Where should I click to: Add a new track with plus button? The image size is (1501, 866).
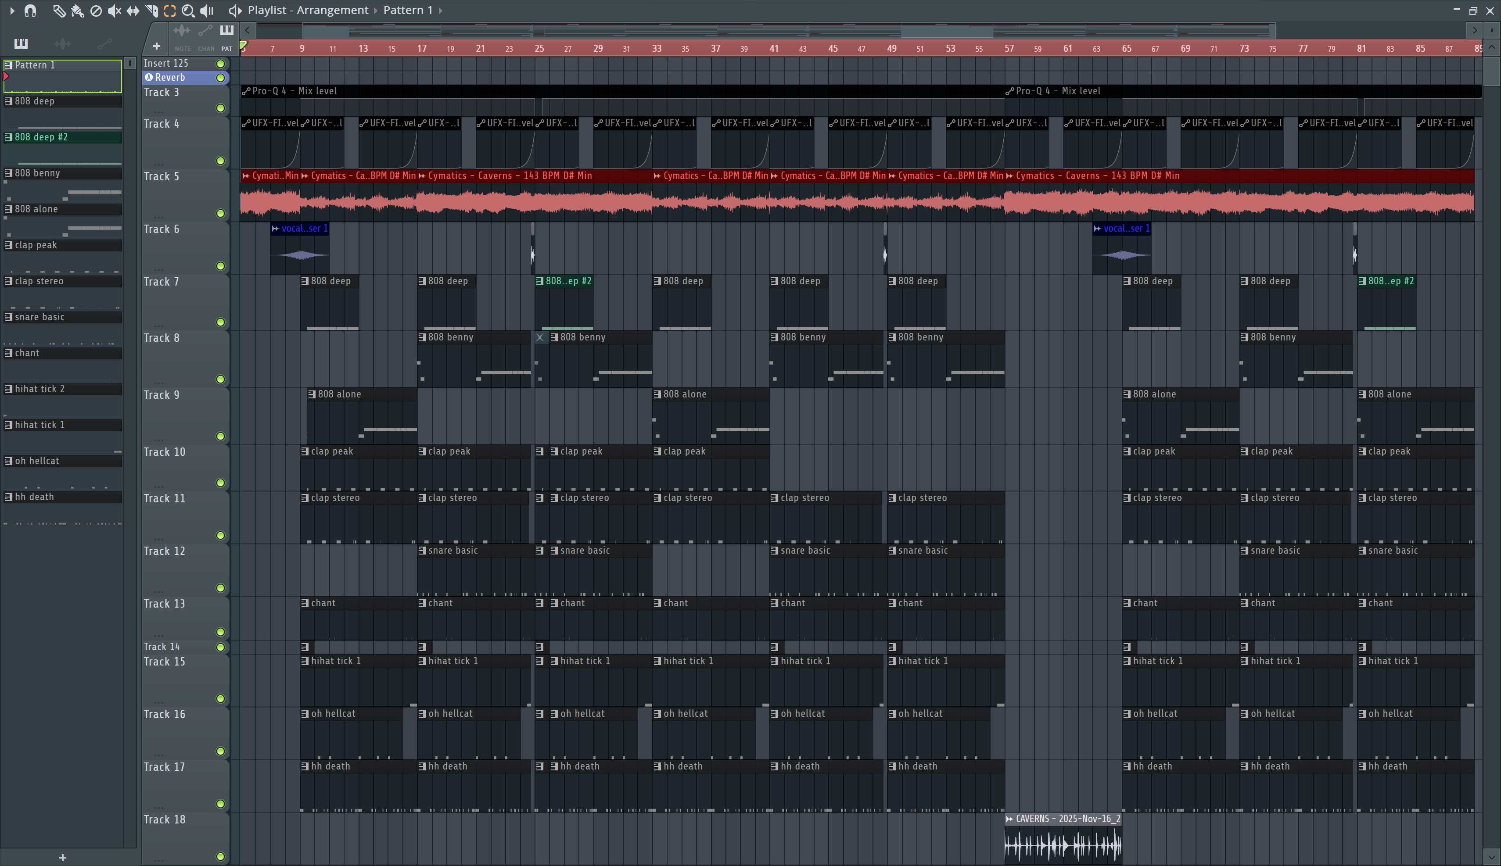click(157, 46)
